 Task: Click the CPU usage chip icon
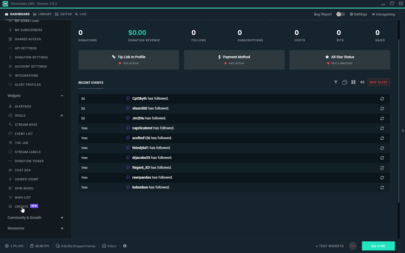7,246
